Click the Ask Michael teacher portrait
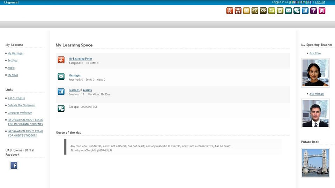335x188 pixels. point(315,113)
